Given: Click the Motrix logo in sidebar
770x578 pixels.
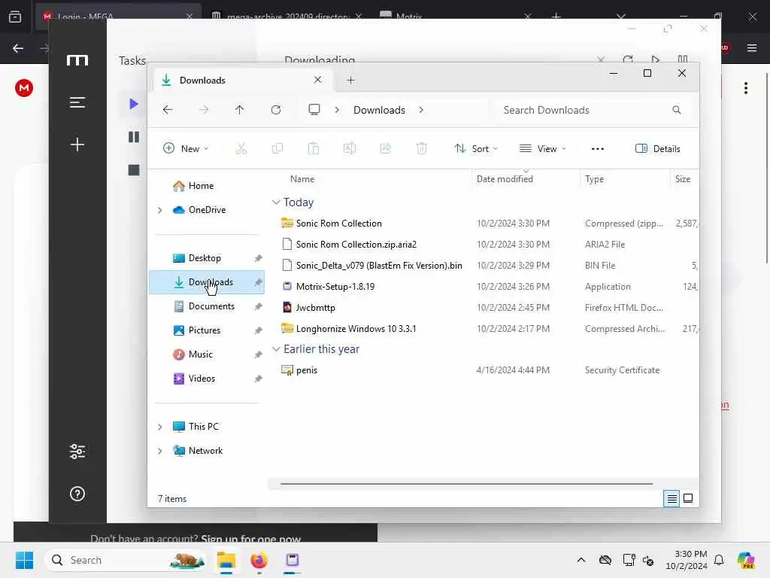Looking at the screenshot, I should [x=77, y=60].
